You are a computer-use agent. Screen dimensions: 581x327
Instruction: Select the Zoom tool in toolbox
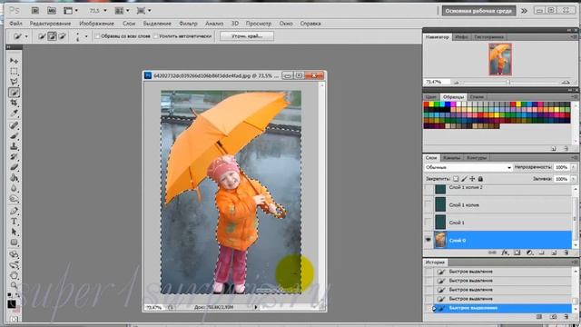(x=14, y=285)
